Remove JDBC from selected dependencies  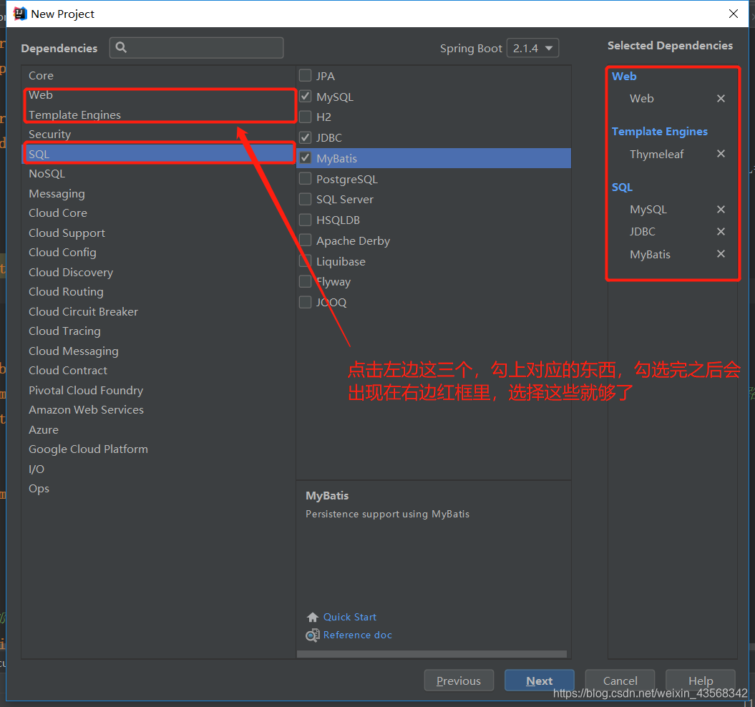[x=721, y=232]
